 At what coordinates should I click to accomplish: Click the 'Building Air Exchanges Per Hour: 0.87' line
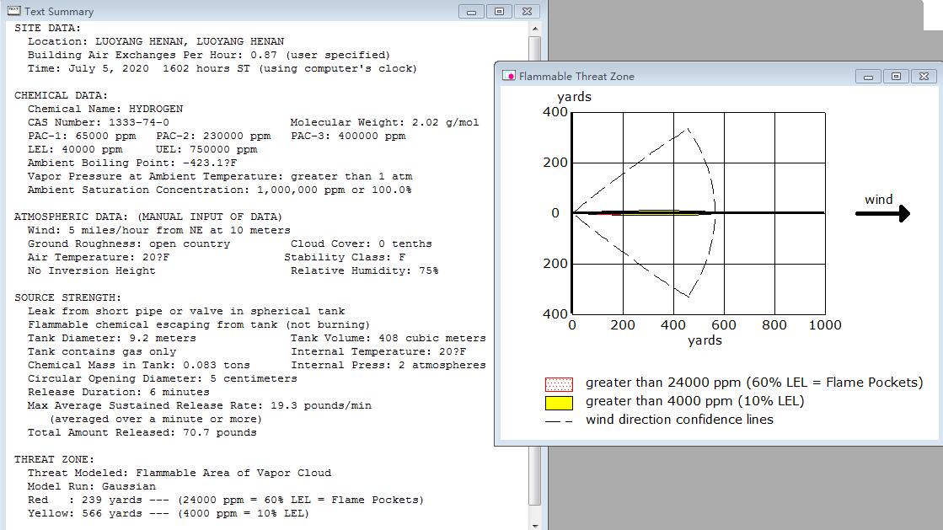209,55
